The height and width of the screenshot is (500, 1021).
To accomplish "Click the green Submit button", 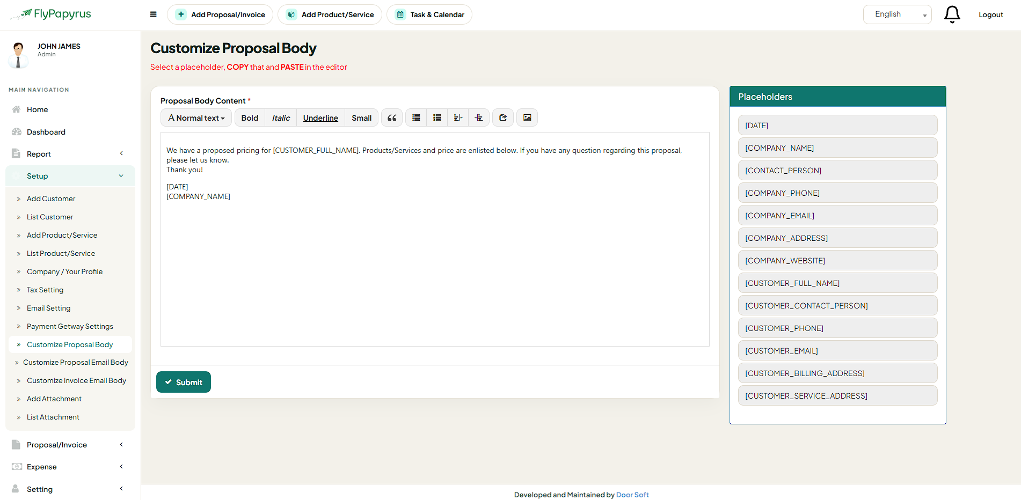I will [x=184, y=382].
